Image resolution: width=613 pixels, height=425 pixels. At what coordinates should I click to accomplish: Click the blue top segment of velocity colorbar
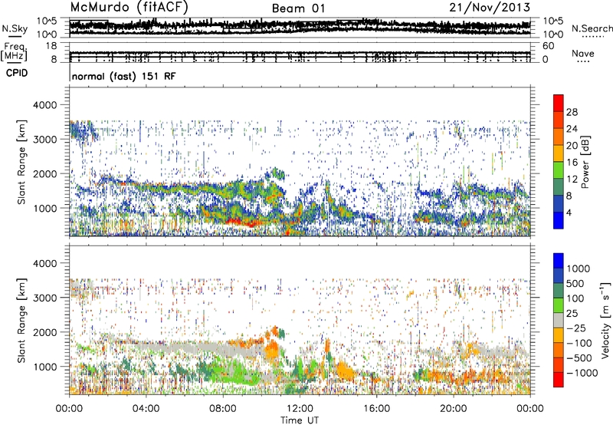tap(559, 261)
